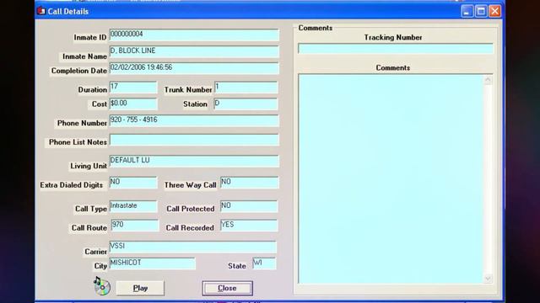The height and width of the screenshot is (303, 540).
Task: Click inside the Comments text area
Action: (x=391, y=178)
